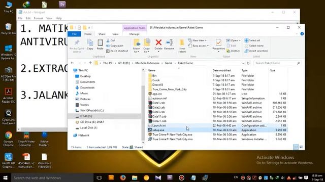Viewport: 325px width, 182px height.
Task: Click Invert selection in the ribbon
Action: pos(256,51)
